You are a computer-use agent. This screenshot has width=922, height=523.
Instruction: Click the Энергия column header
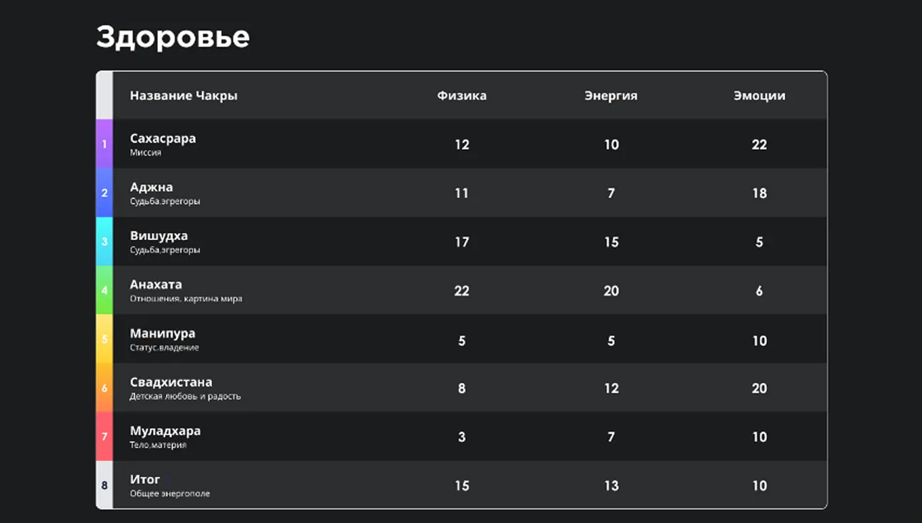coord(610,96)
